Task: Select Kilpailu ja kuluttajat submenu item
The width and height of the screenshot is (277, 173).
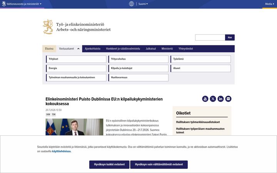Action: [138, 68]
